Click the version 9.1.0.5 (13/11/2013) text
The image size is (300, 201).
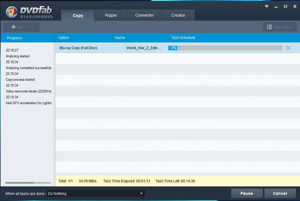coord(37,17)
